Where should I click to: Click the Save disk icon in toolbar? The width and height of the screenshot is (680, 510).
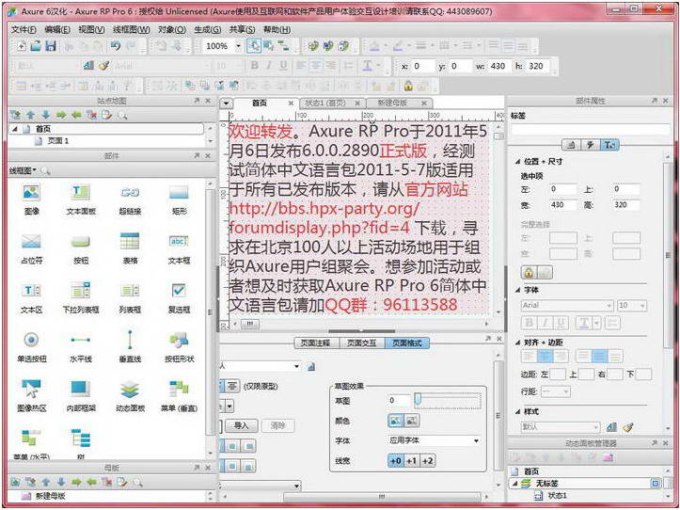(51, 46)
